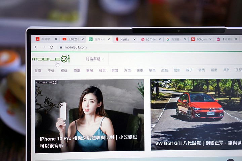Close the Google 克潮童 tab
This screenshot has width=242, height=161.
[x=185, y=39]
